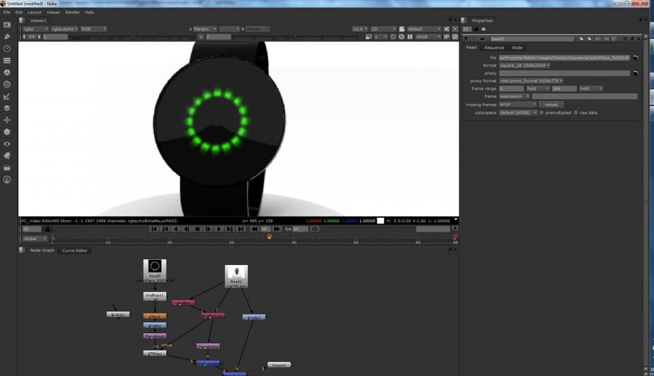Enable the raw data checkbox
Screen dimensions: 654x376
point(575,112)
